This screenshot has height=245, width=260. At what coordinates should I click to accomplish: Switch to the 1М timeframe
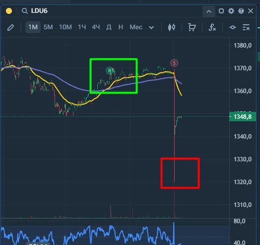tap(33, 27)
